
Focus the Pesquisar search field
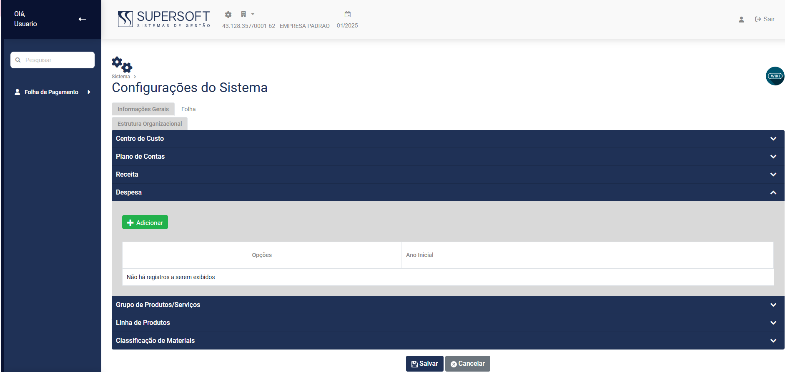(53, 60)
